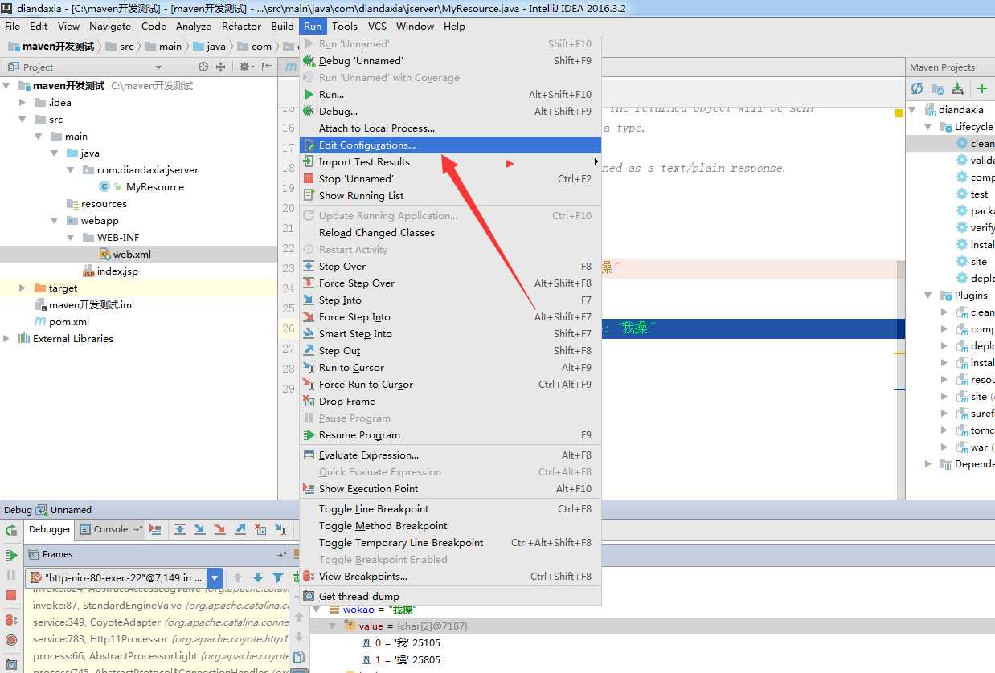Click Step Out icon in debugger toolbar
The height and width of the screenshot is (673, 995).
click(240, 530)
